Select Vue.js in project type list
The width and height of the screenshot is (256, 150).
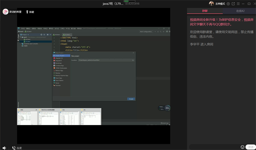pyautogui.click(x=58, y=83)
